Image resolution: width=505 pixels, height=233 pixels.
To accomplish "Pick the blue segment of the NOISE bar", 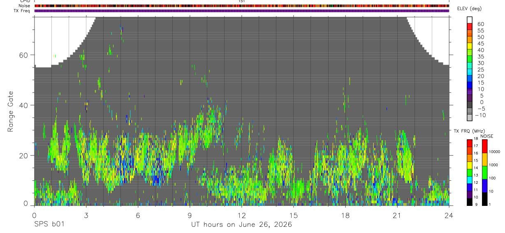I will pos(484,186).
